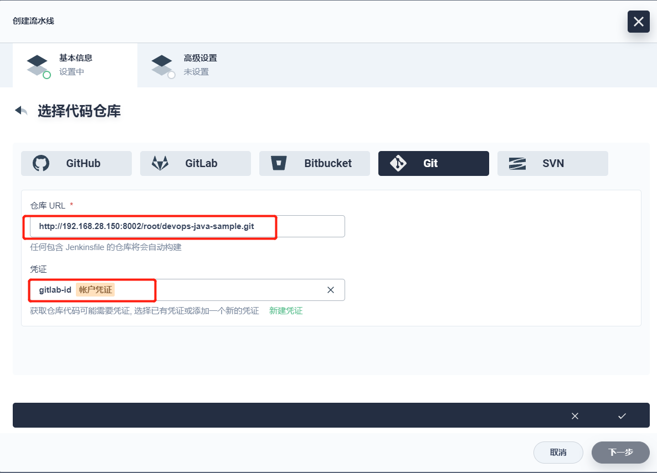657x473 pixels.
Task: Select GitHub as the code repository
Action: click(76, 163)
